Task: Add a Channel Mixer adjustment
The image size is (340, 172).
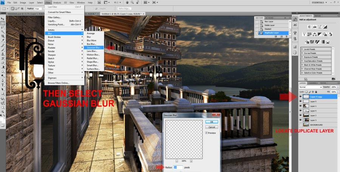Action: (330, 34)
